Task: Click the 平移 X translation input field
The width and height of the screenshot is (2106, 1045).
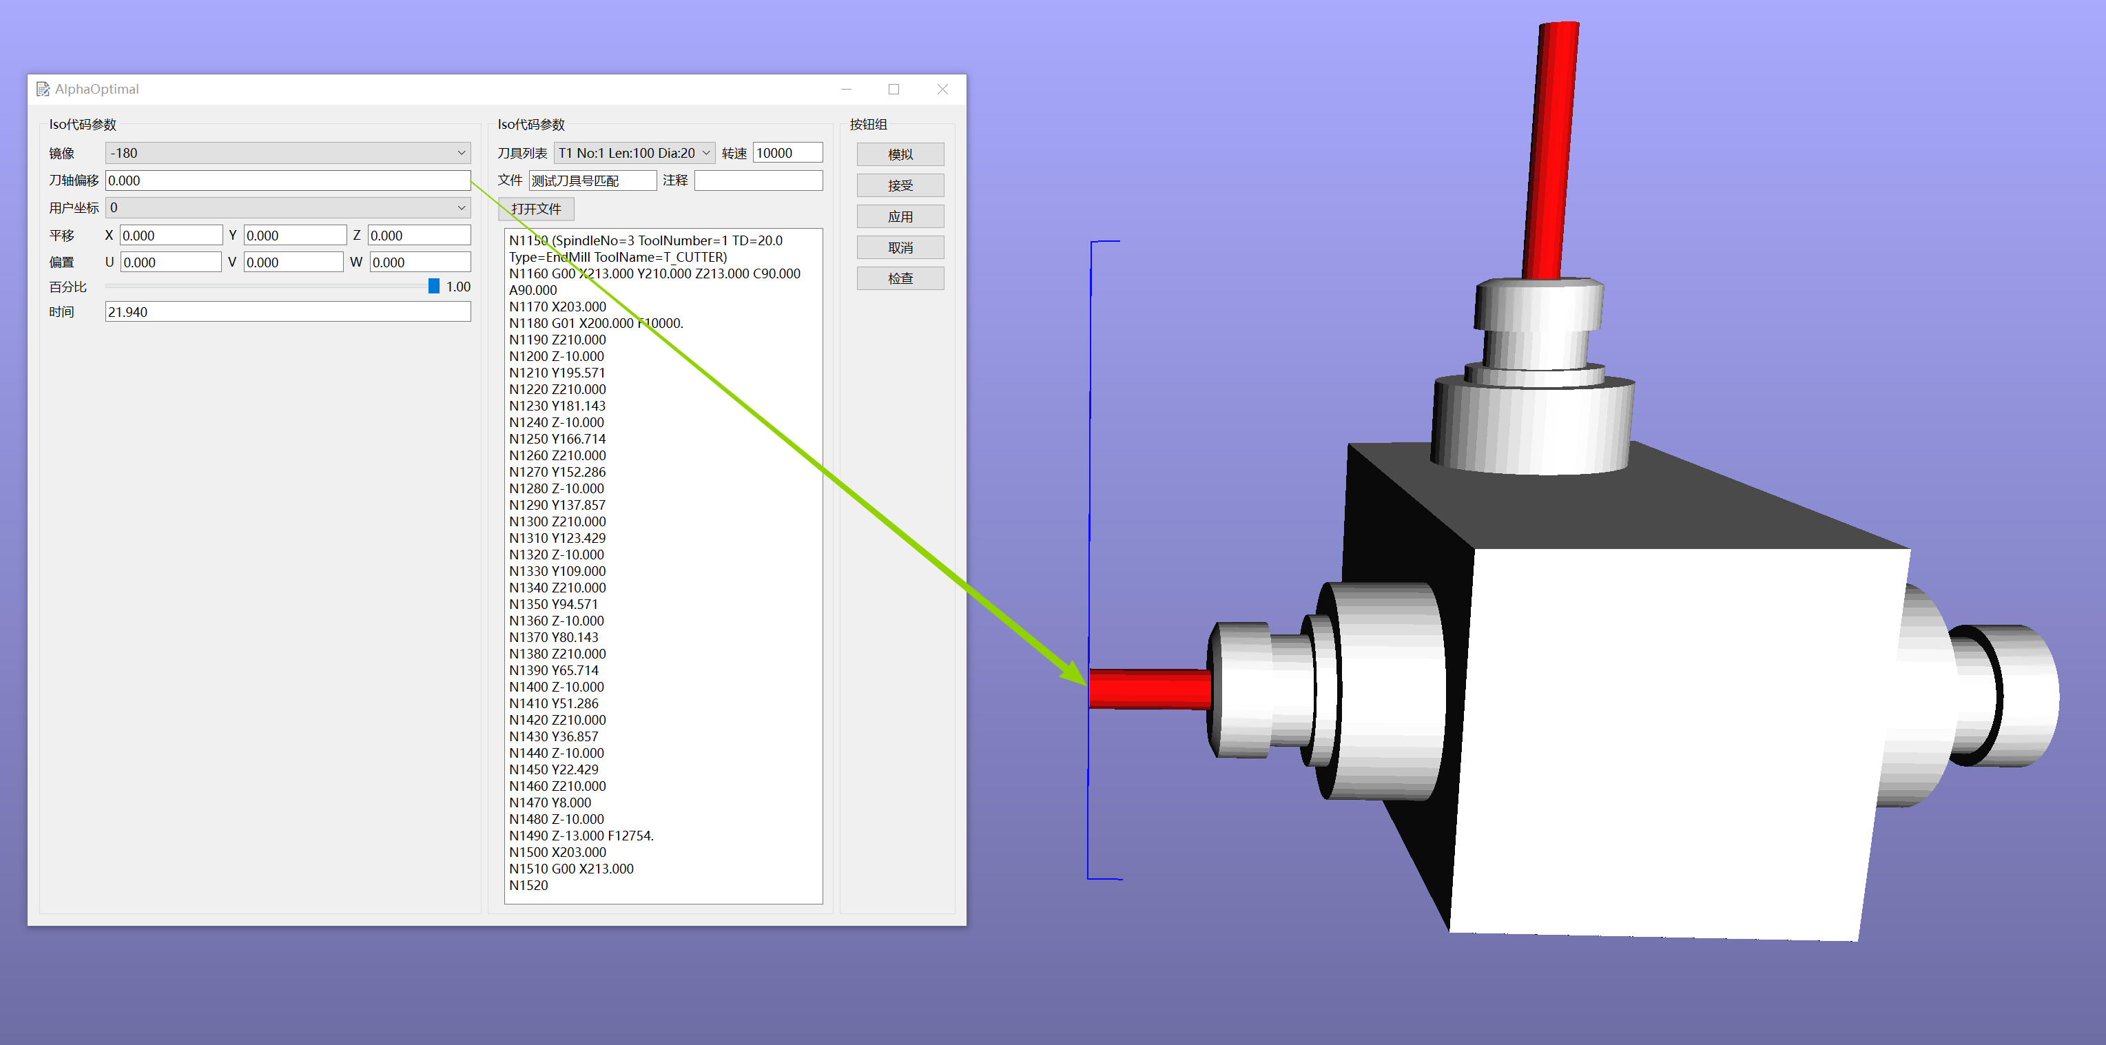Action: click(x=170, y=236)
